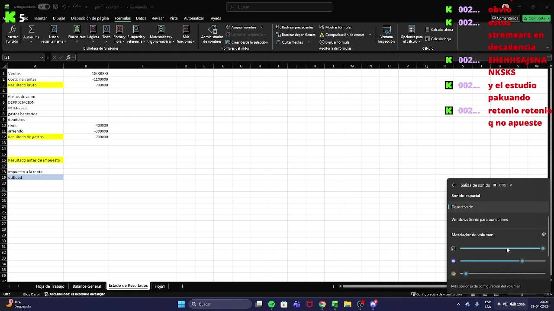Screen dimensions: 554x311
Task: Open volume mixer settings gear
Action: (544, 235)
